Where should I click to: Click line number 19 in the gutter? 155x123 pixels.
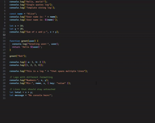coord(4,56)
